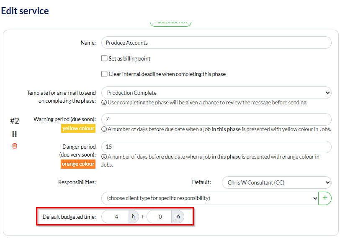The height and width of the screenshot is (238, 340).
Task: Select the Warning period days field
Action: pyautogui.click(x=216, y=119)
